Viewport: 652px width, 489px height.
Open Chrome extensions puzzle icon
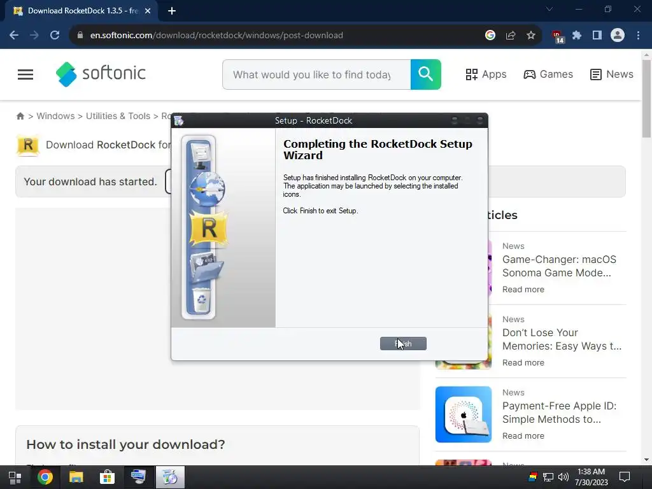(577, 36)
